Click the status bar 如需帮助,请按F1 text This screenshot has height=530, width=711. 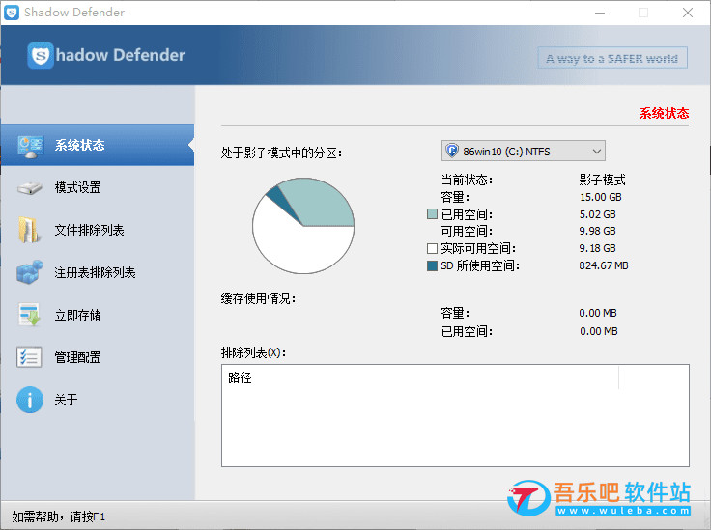click(59, 516)
